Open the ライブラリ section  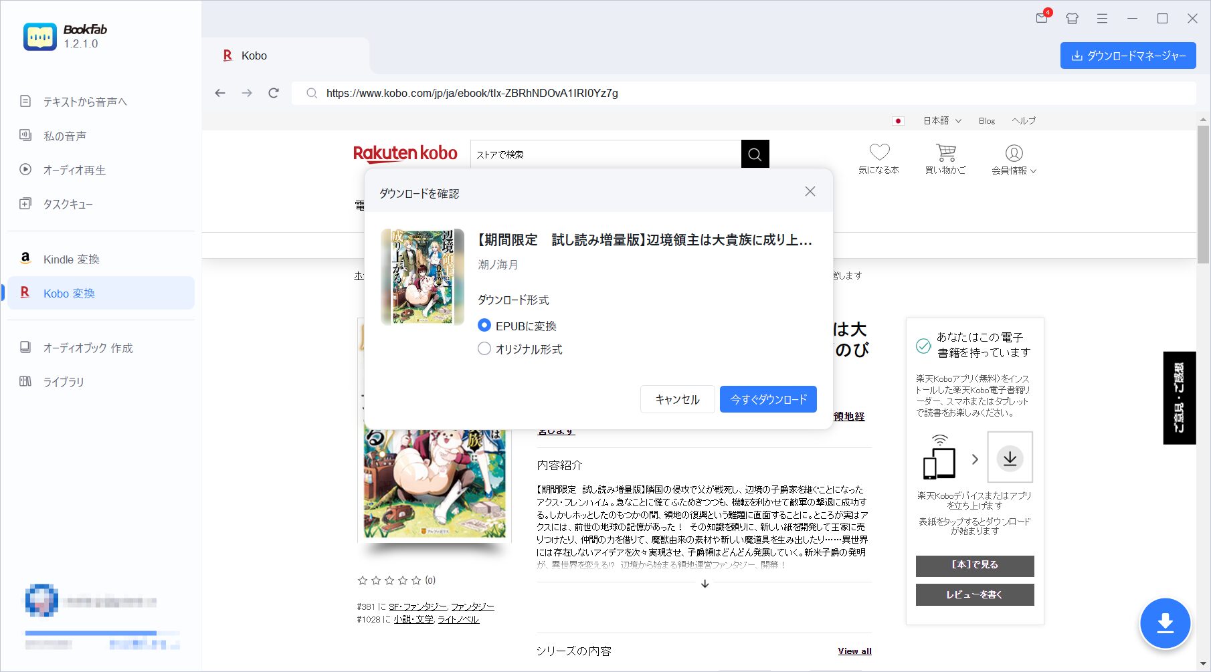pos(63,382)
